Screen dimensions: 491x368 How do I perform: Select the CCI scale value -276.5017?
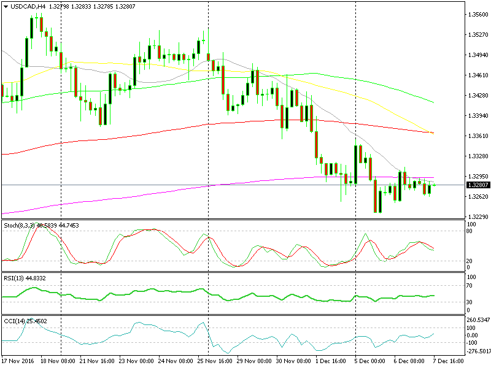(478, 351)
